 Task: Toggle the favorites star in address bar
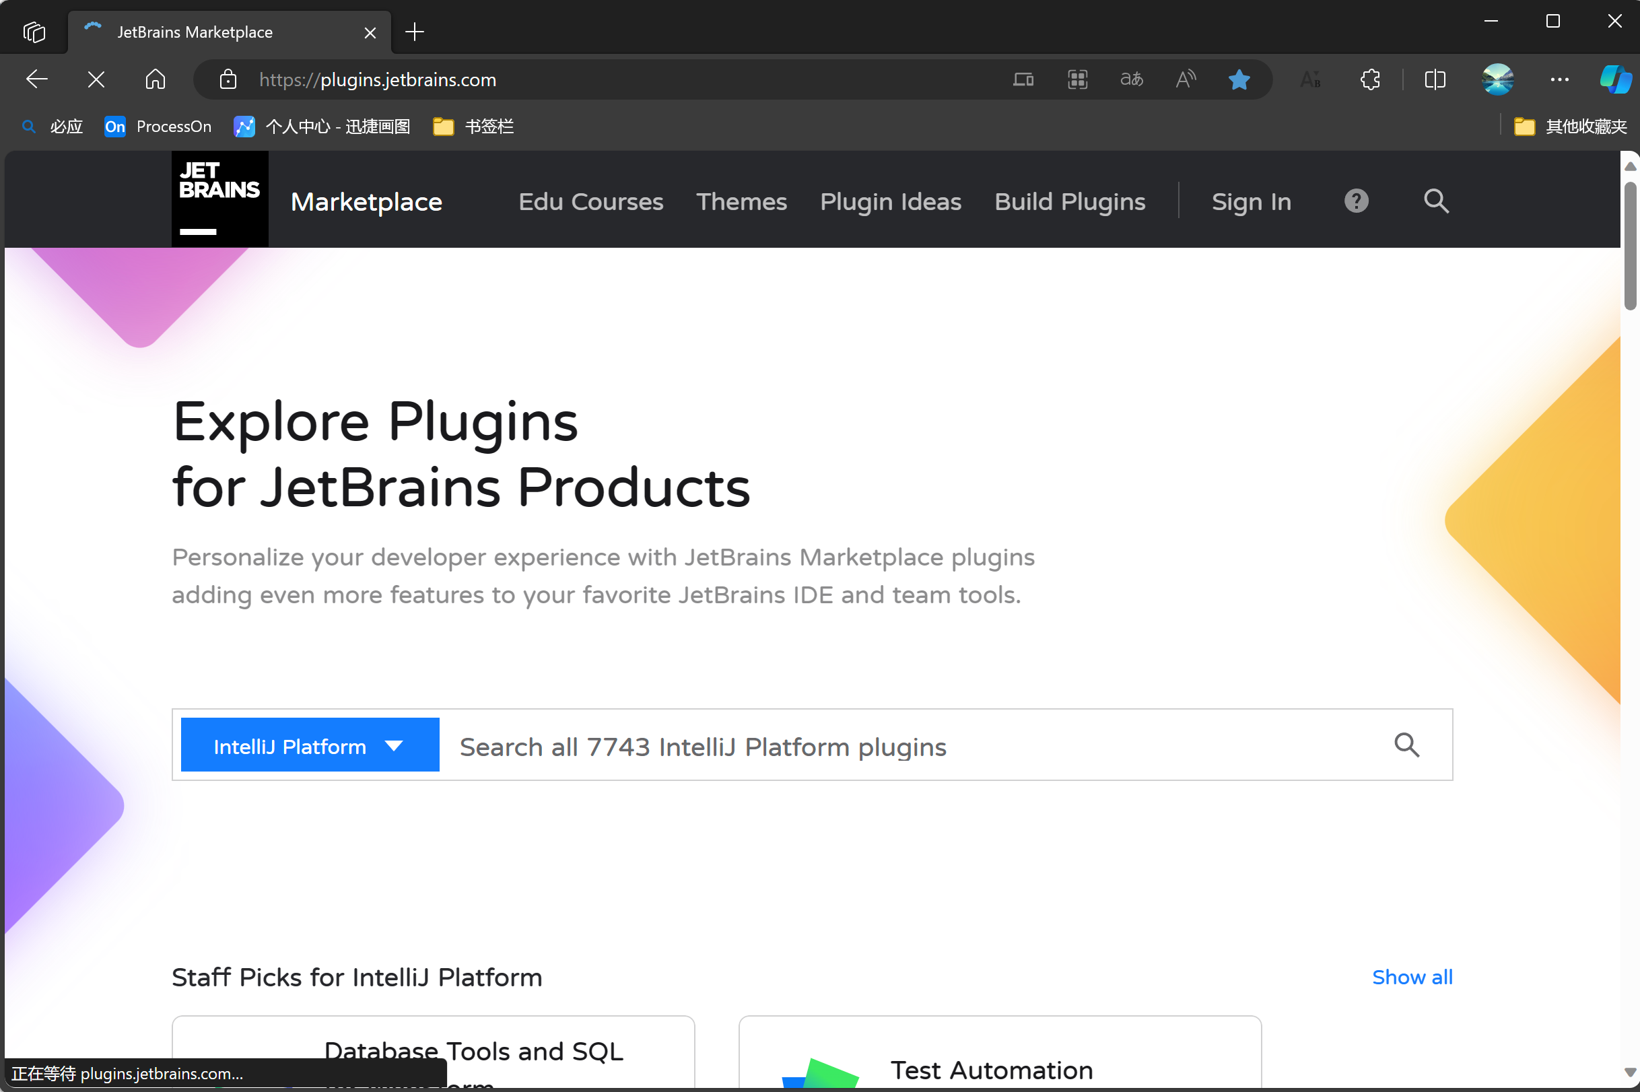point(1239,79)
